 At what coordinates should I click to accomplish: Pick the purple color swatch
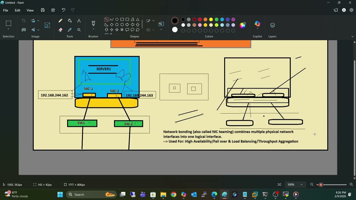pyautogui.click(x=233, y=19)
